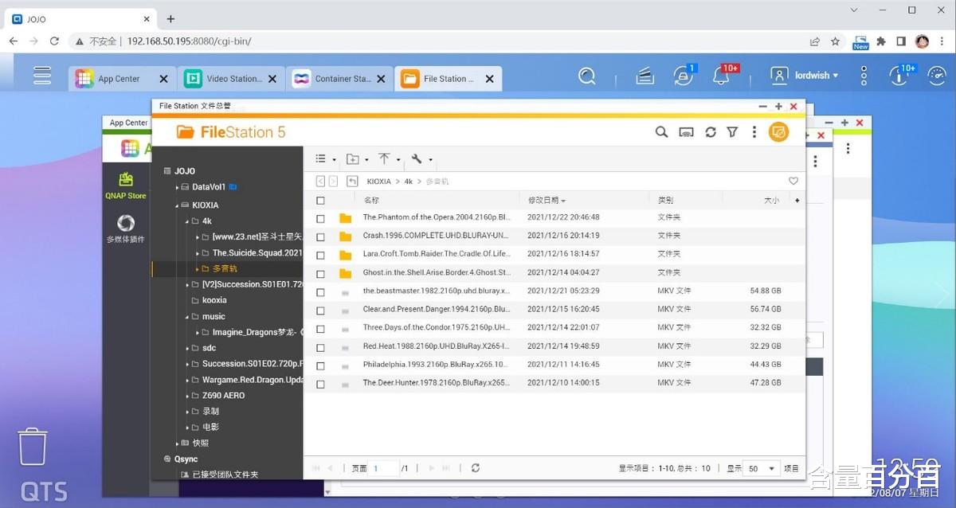The image size is (956, 508).
Task: Open the tools wrench dropdown
Action: point(421,159)
